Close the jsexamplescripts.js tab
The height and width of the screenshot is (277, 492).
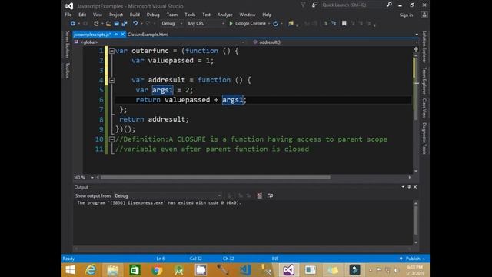pos(123,34)
